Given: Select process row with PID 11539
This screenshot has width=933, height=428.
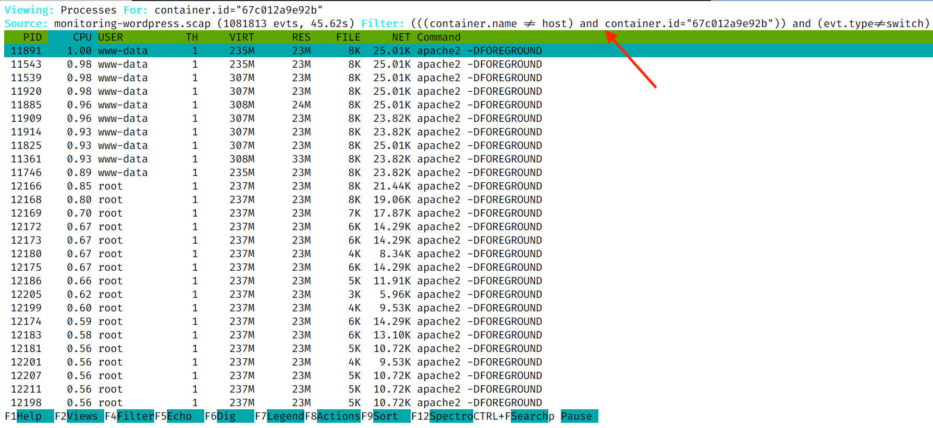Looking at the screenshot, I should tap(469, 78).
